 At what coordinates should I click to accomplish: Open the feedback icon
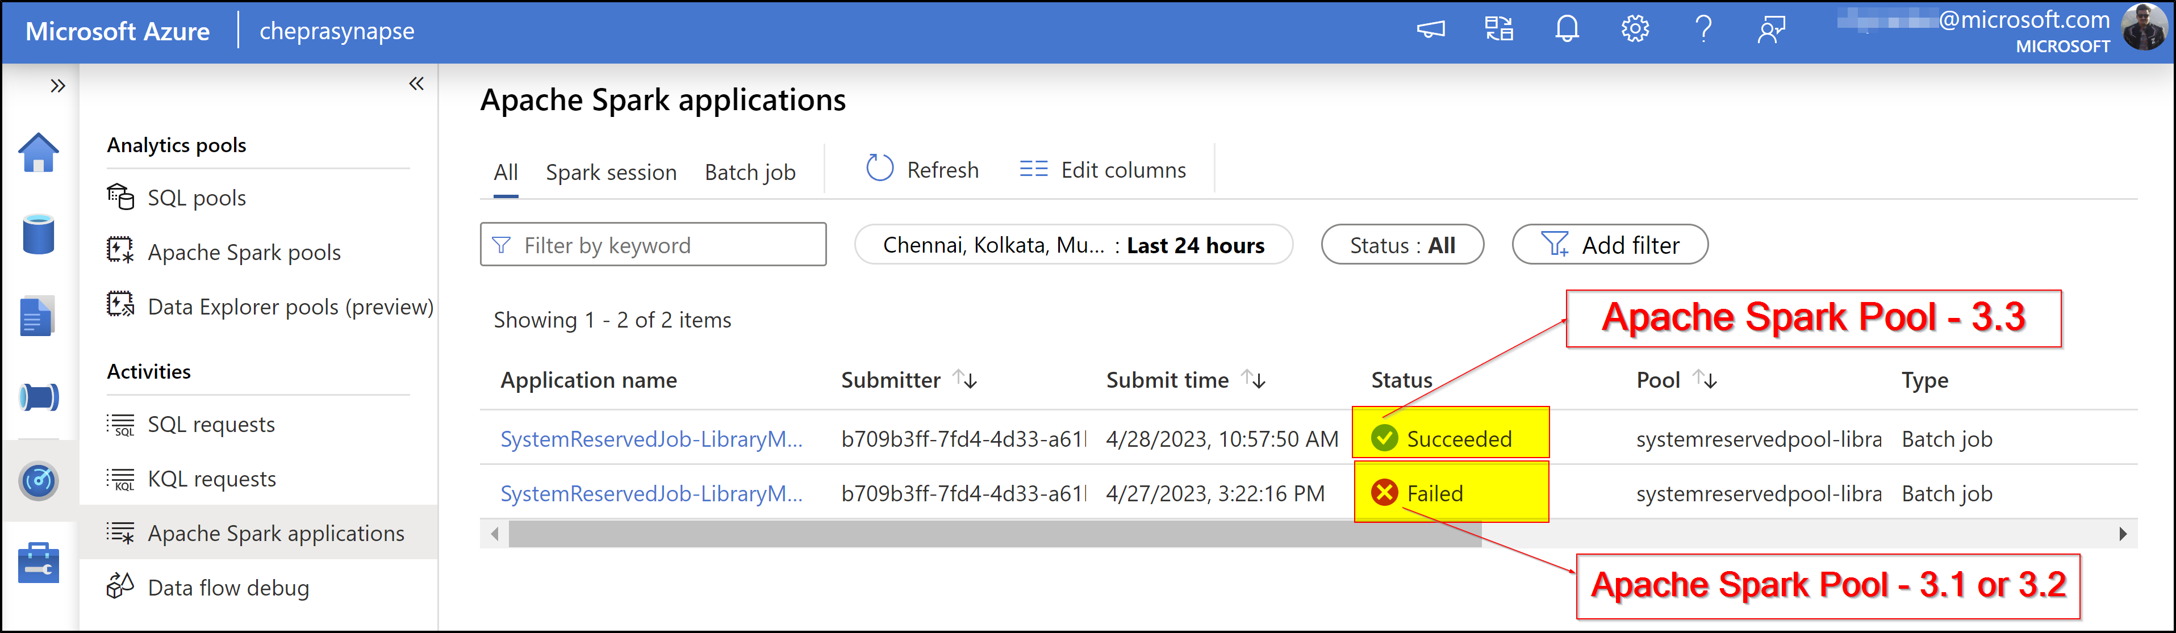(x=1772, y=30)
